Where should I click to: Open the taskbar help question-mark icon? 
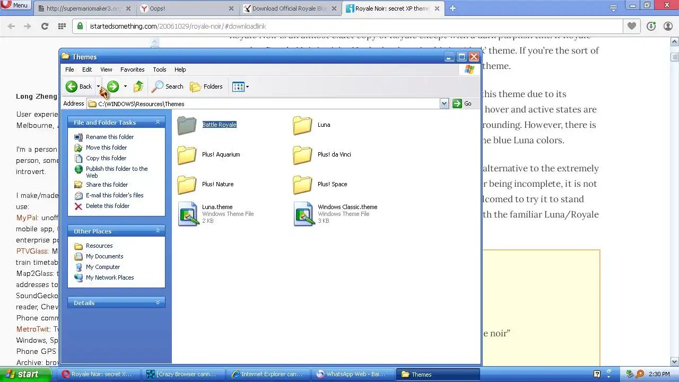click(597, 374)
